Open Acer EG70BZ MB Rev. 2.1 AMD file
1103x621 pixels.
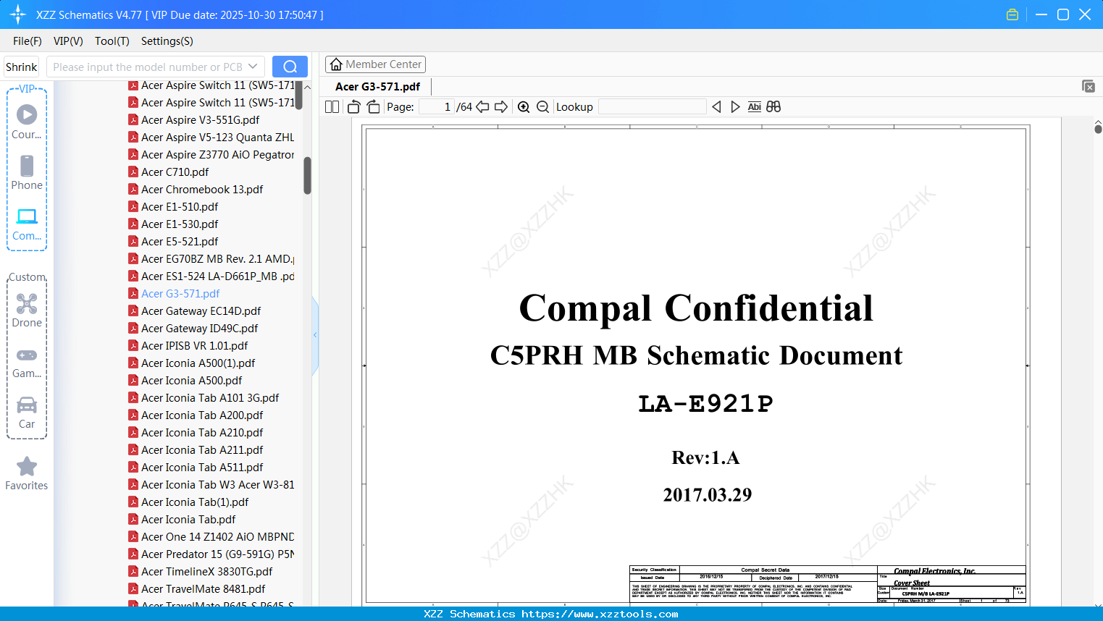(211, 259)
